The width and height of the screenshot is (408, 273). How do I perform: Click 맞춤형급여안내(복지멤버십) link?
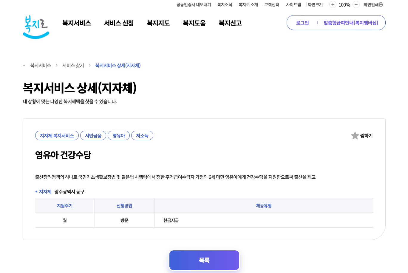click(x=351, y=23)
